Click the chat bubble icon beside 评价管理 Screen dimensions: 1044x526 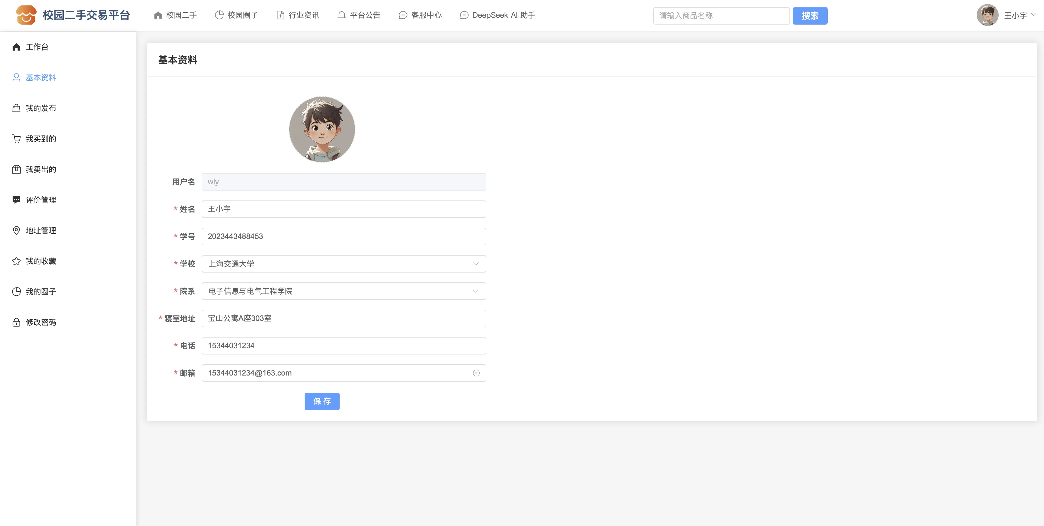pos(16,200)
